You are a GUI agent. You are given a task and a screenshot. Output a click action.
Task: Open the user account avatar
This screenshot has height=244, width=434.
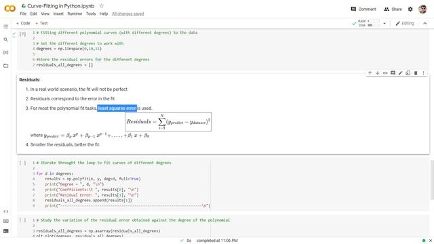(x=422, y=9)
